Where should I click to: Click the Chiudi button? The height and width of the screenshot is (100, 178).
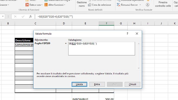tap(132, 84)
